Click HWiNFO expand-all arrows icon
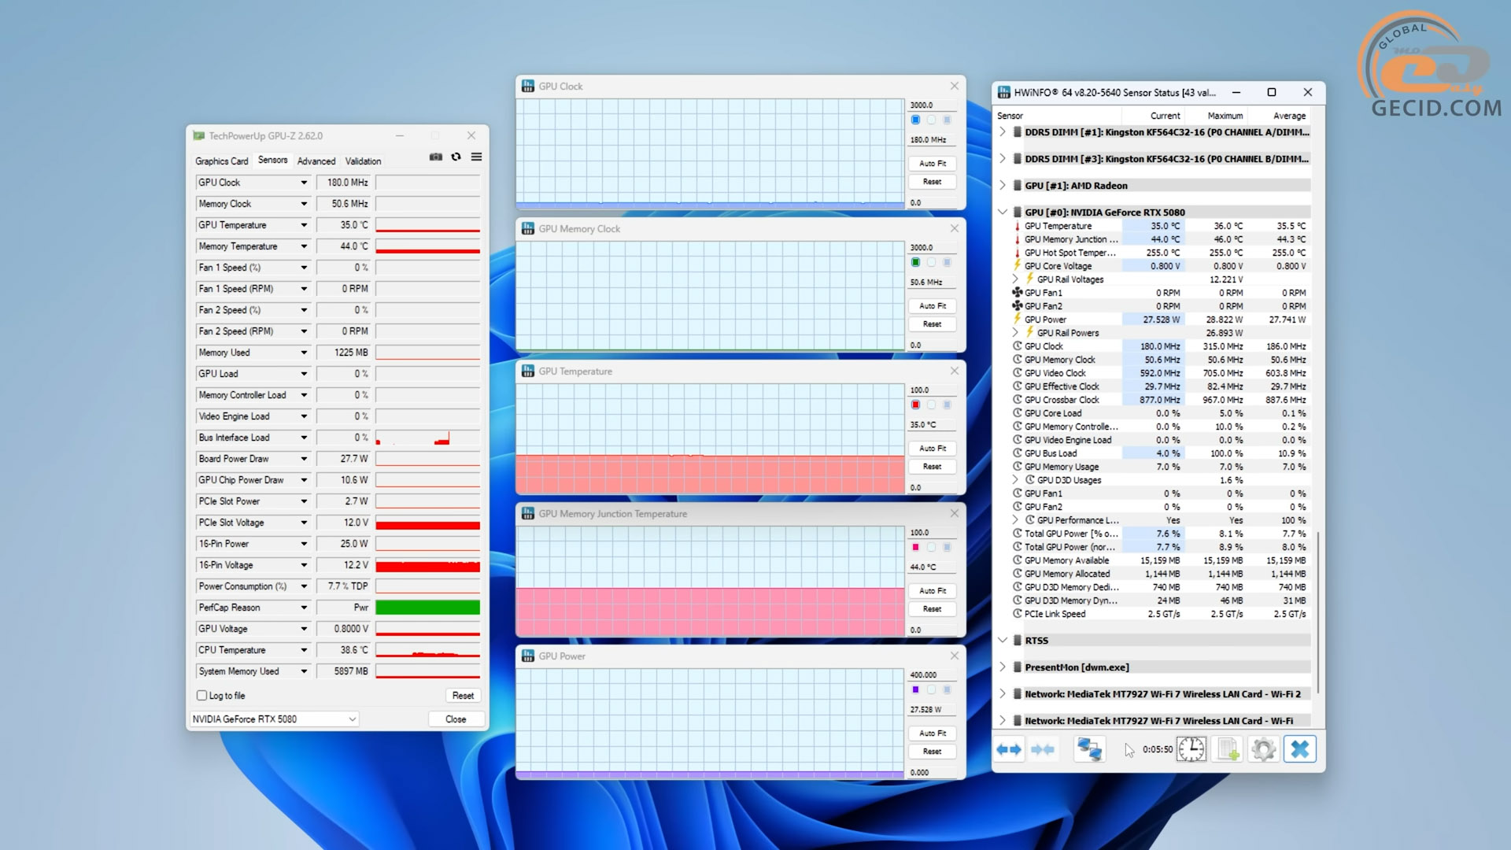 click(1009, 749)
